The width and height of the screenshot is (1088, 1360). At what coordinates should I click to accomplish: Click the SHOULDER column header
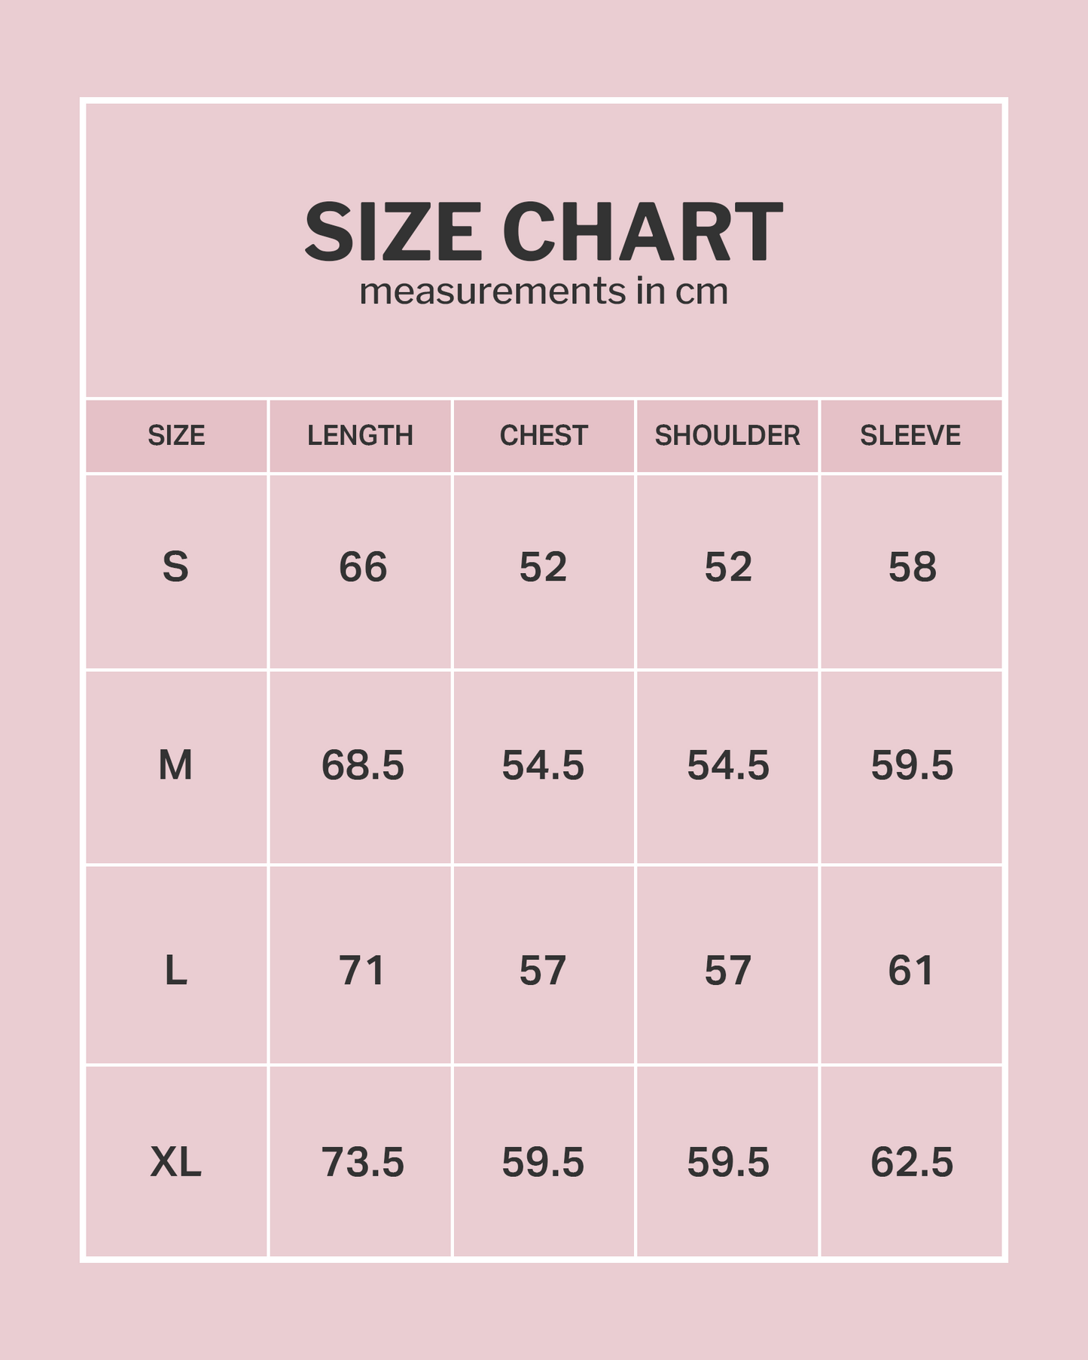pyautogui.click(x=727, y=435)
